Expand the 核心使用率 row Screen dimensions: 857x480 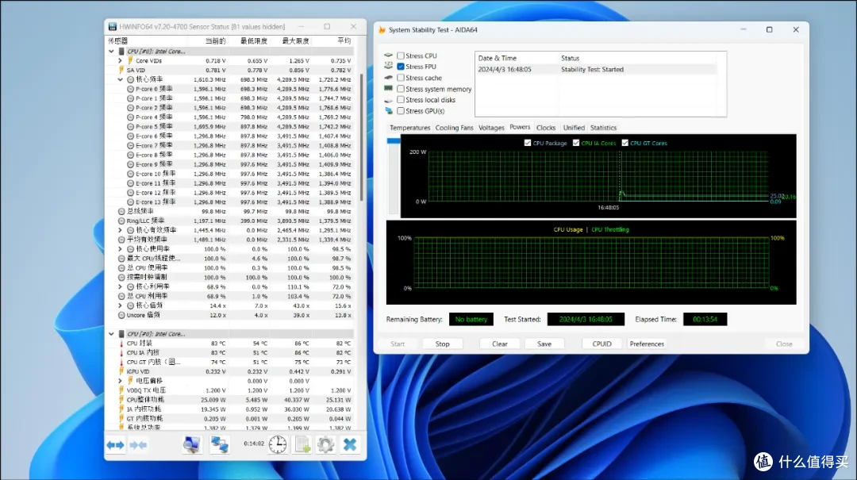[121, 249]
